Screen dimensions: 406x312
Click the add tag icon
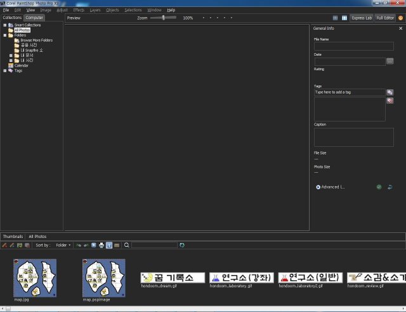click(x=390, y=92)
